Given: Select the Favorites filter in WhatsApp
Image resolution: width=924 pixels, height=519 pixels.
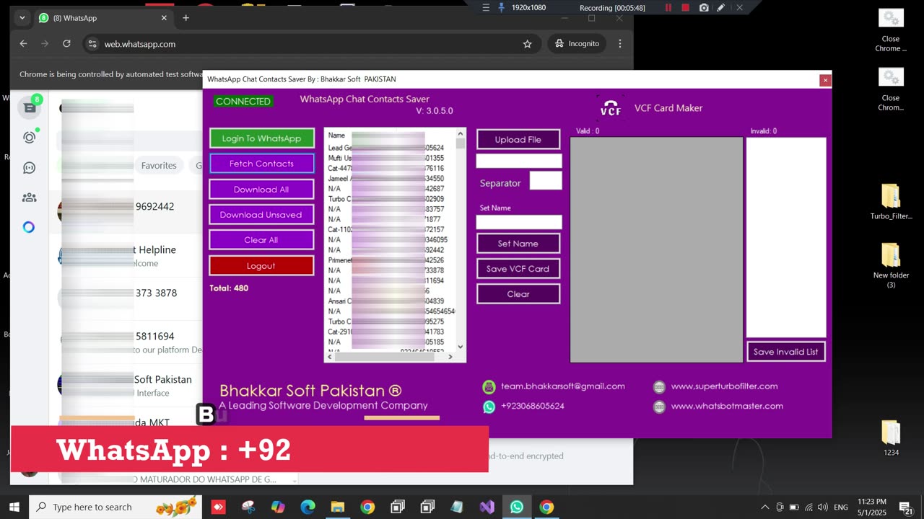Looking at the screenshot, I should point(159,166).
